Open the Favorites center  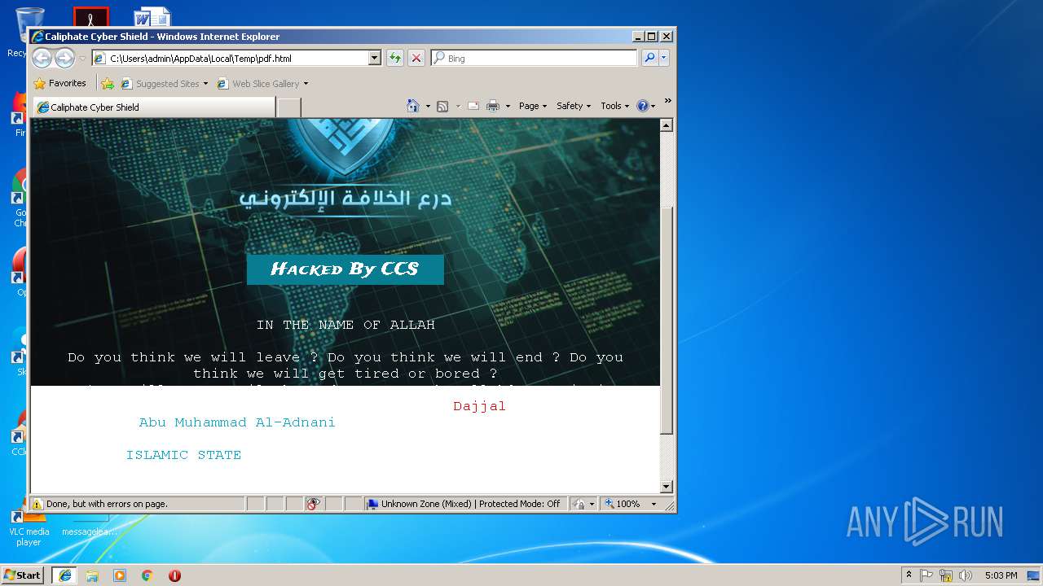[59, 83]
